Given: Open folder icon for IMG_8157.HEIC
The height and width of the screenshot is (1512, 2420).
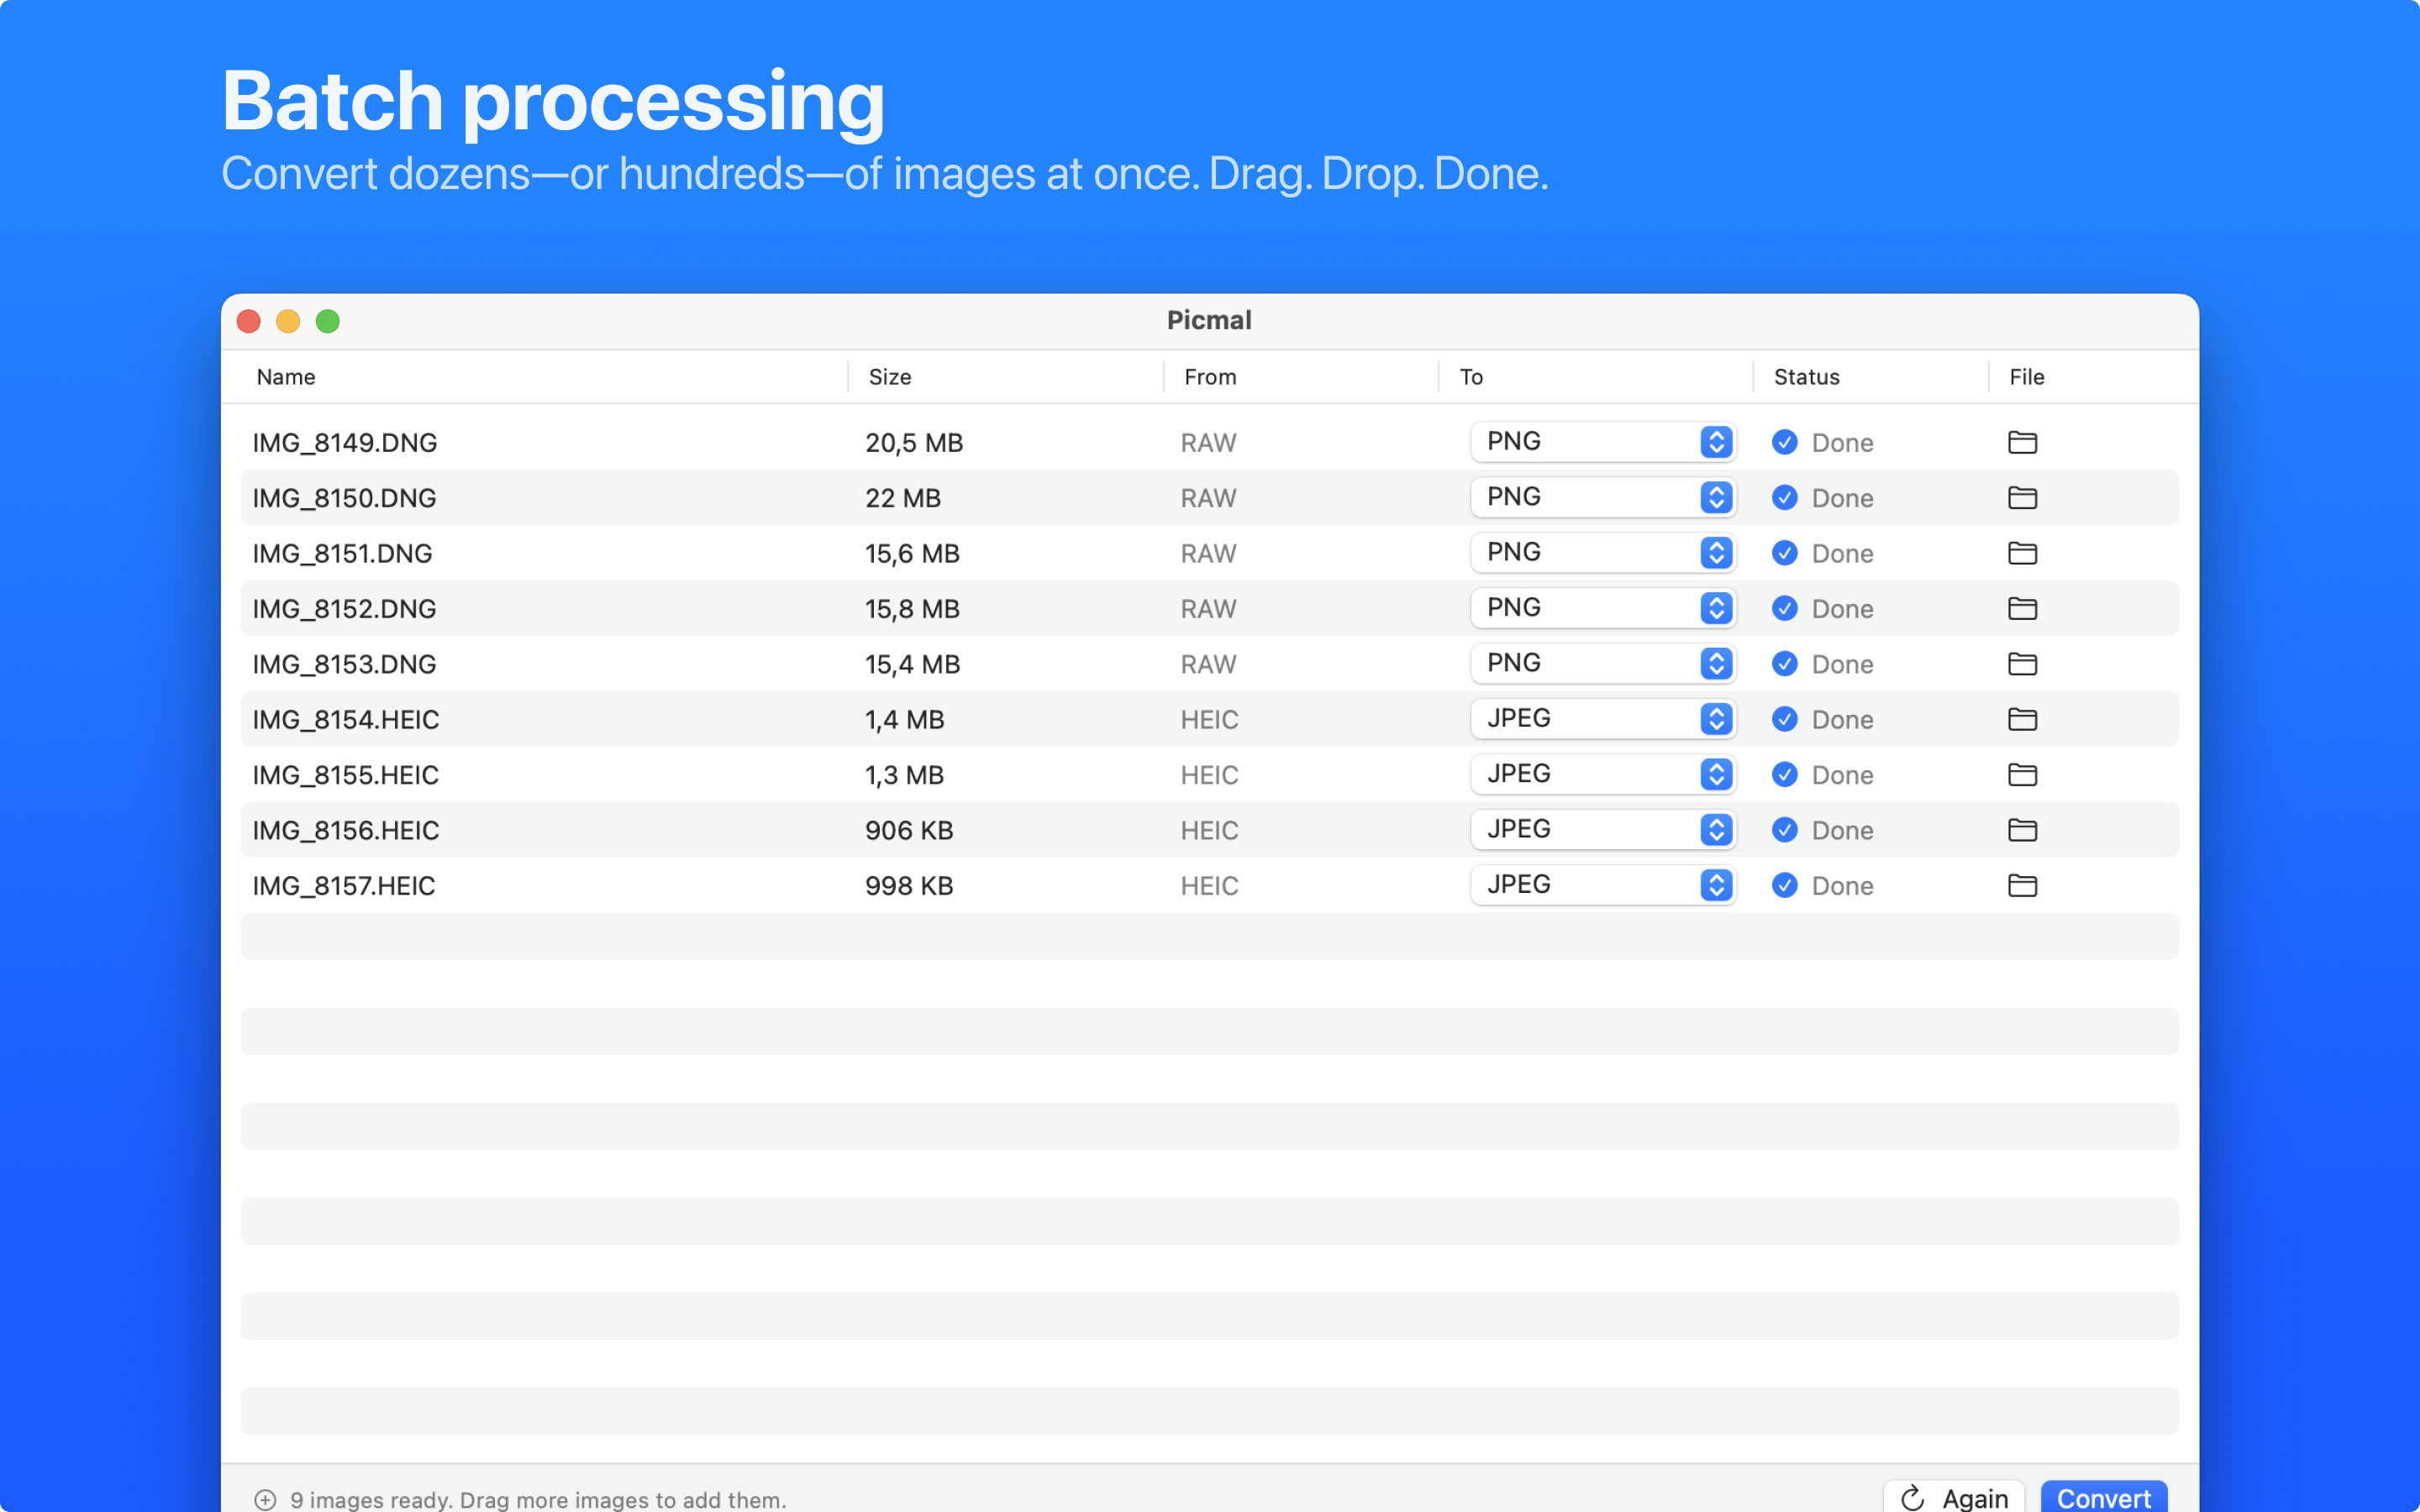Looking at the screenshot, I should click(x=2022, y=885).
